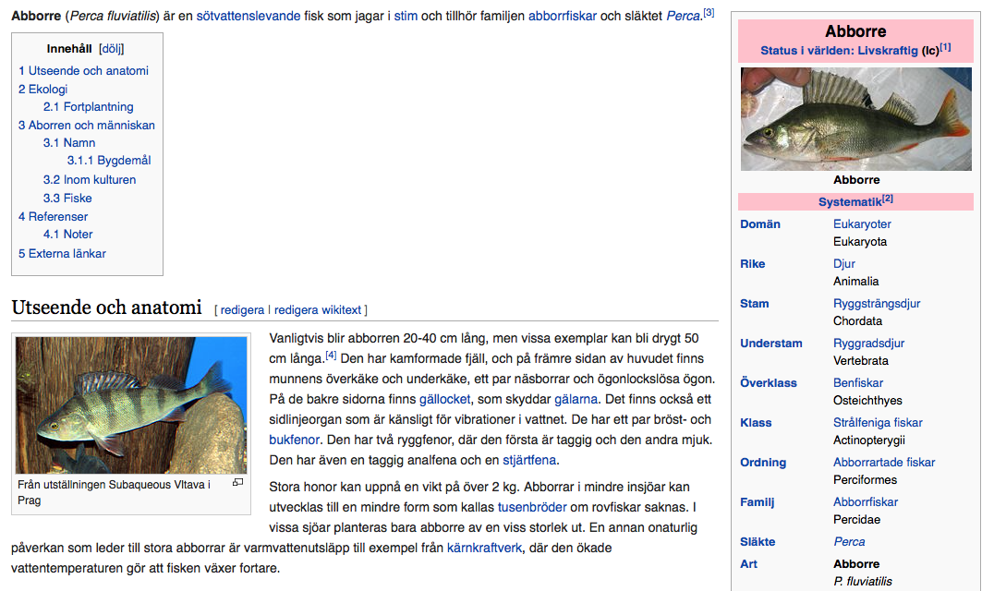Click the enlarge icon on Vltava image caption
982x591 pixels.
[x=238, y=482]
